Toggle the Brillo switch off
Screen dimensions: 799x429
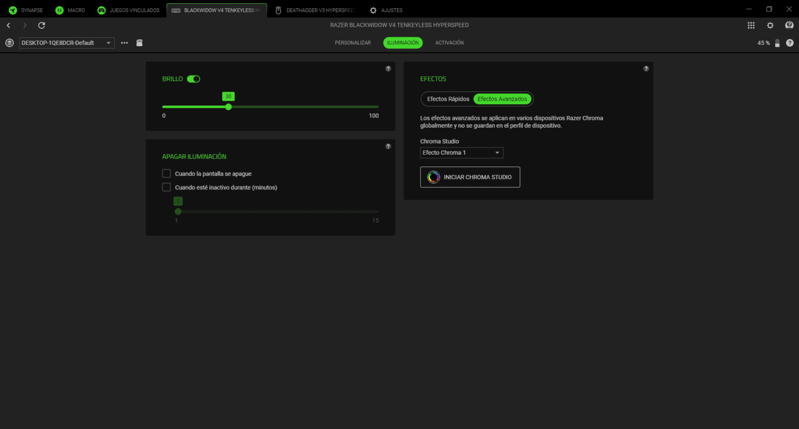(194, 79)
